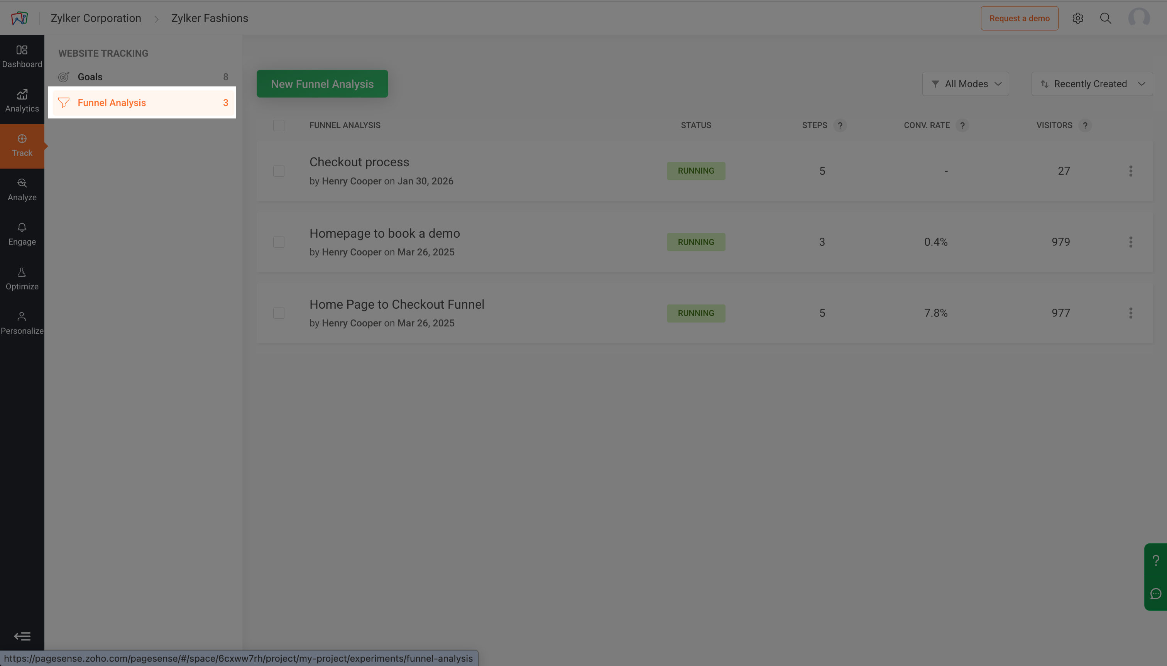This screenshot has height=666, width=1167.
Task: Open the Optimize flask icon section
Action: (x=22, y=279)
